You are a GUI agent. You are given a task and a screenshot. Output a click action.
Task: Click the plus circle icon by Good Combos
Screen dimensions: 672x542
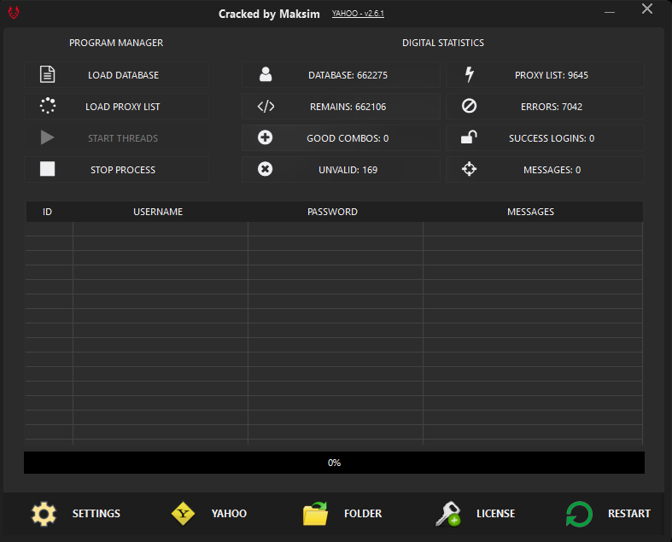point(265,137)
